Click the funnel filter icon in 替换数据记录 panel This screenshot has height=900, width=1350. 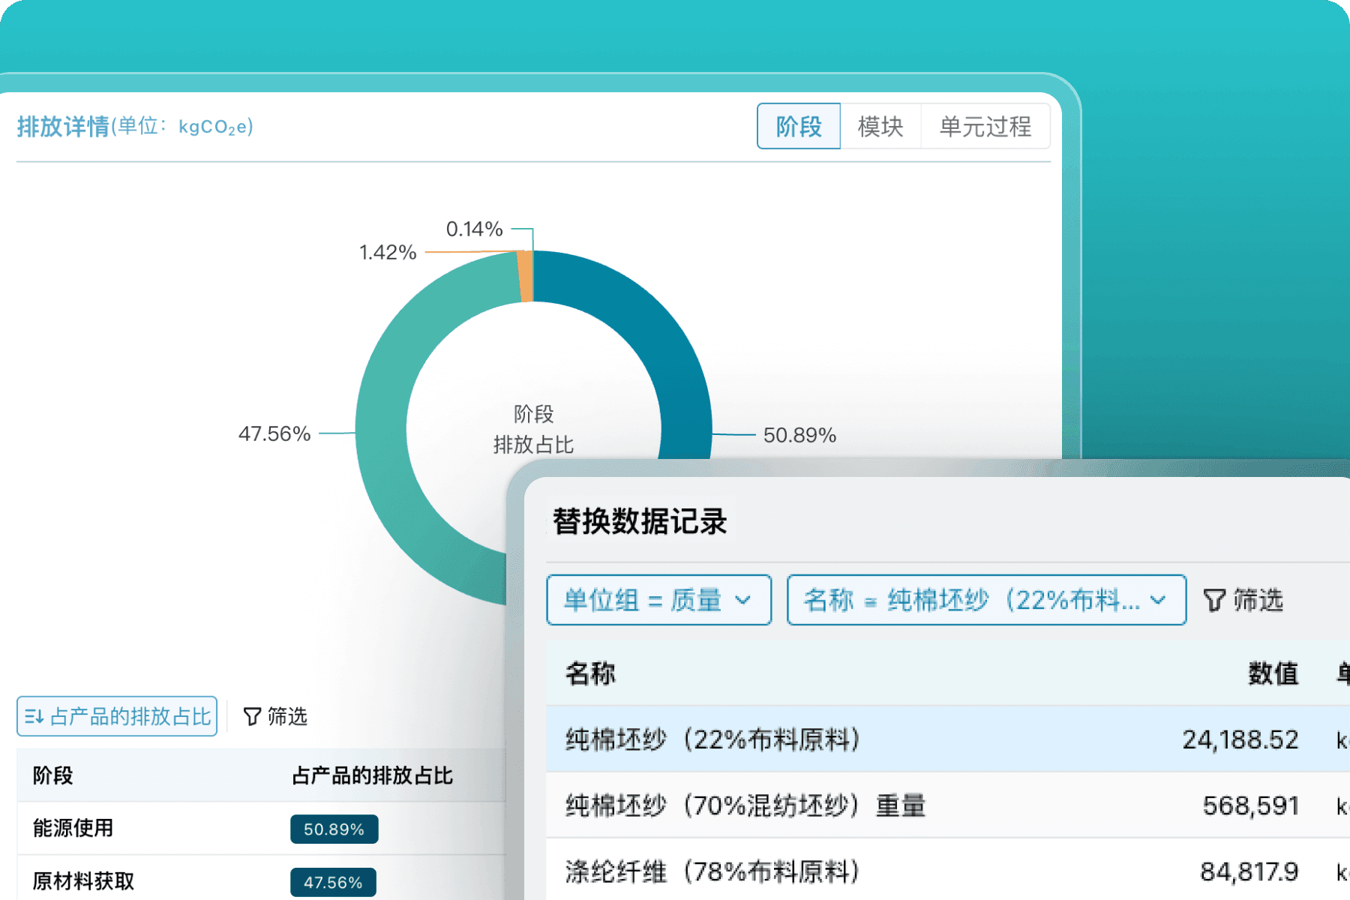pyautogui.click(x=1215, y=600)
